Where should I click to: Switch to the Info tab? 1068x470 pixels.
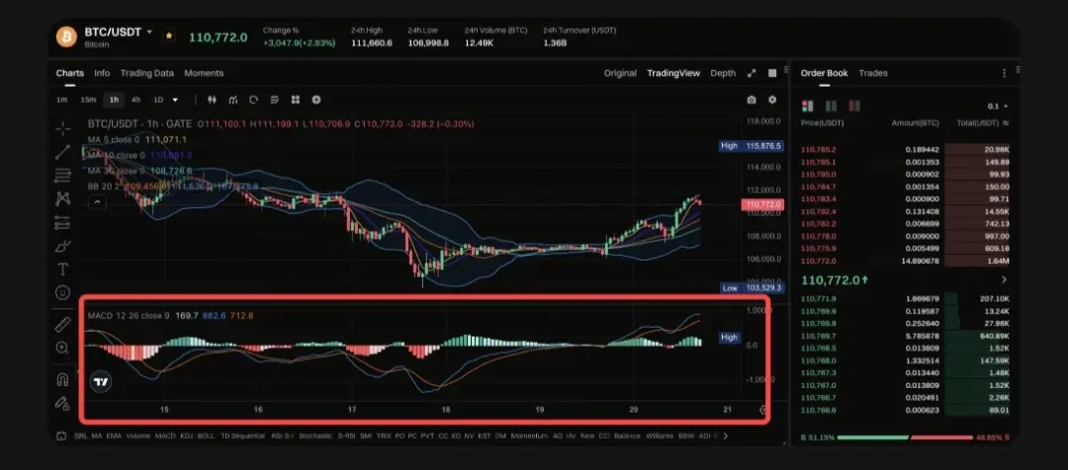[102, 73]
